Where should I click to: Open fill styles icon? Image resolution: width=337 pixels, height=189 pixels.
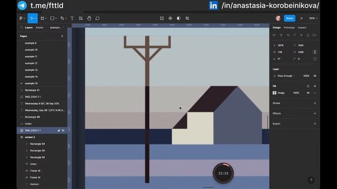[308, 86]
